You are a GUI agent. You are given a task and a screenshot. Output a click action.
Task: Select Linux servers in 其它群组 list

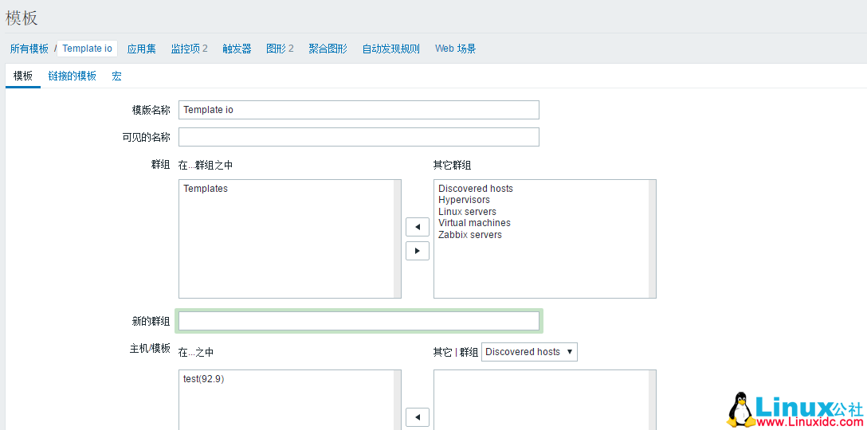click(467, 212)
